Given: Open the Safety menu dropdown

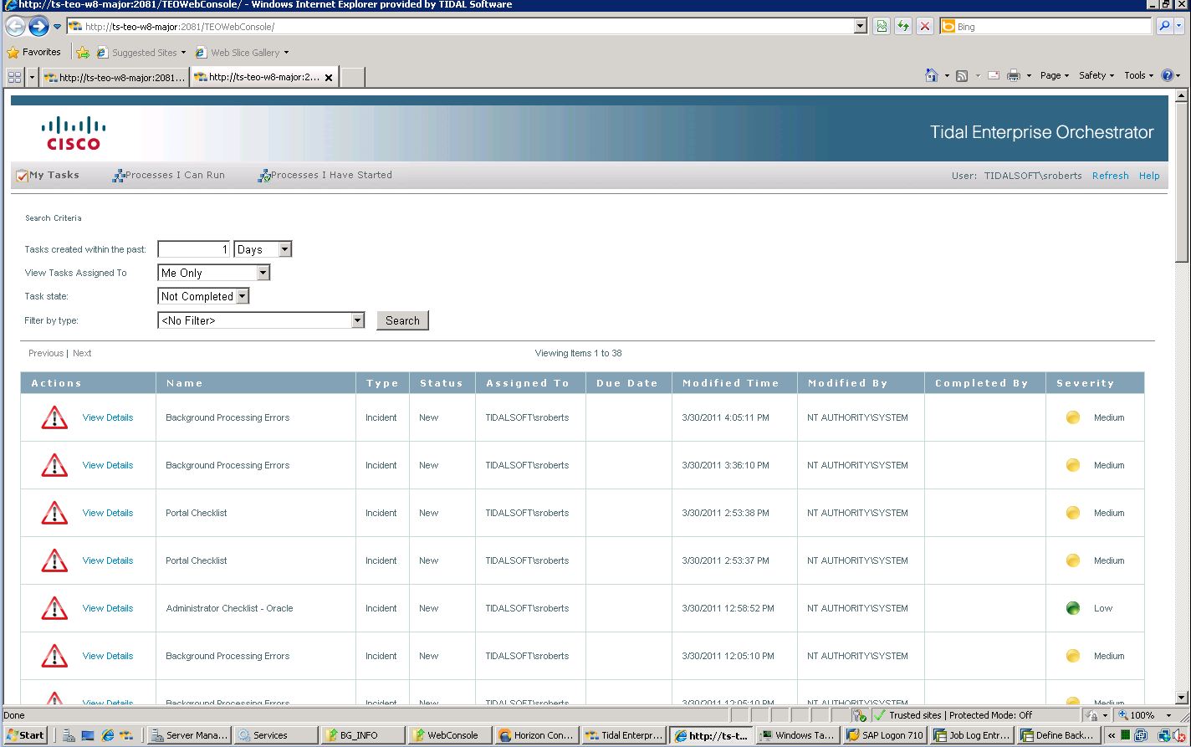Looking at the screenshot, I should click(1096, 75).
